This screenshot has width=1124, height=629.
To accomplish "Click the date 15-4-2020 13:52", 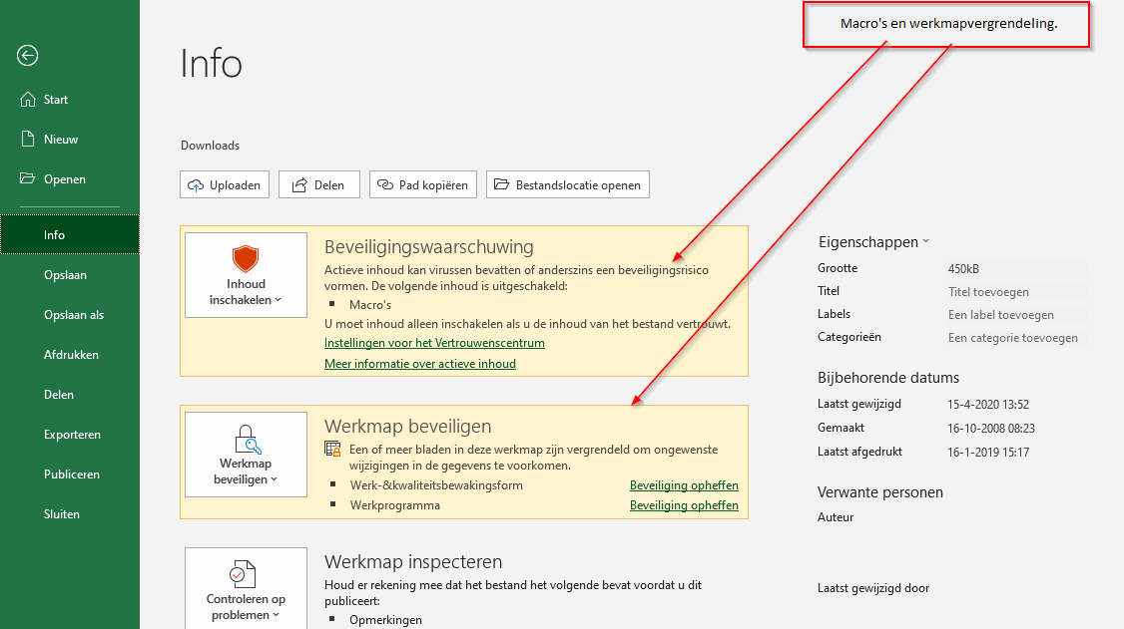I will click(988, 405).
